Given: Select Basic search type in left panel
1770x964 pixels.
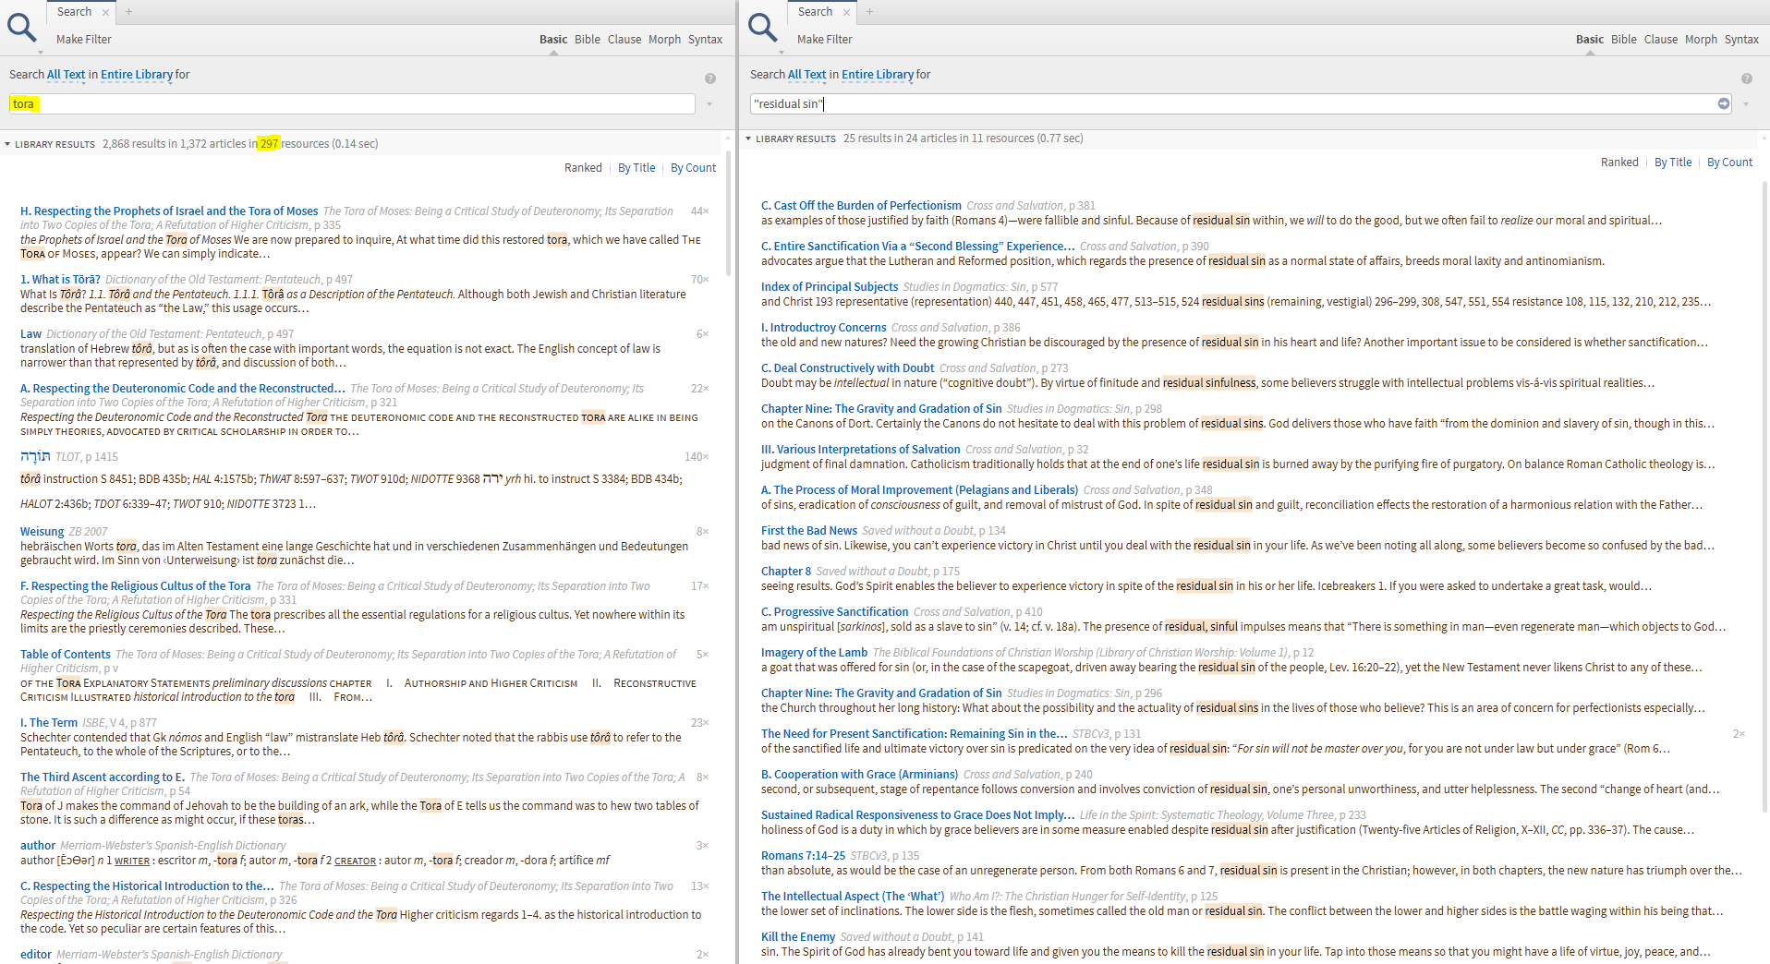Looking at the screenshot, I should [553, 40].
